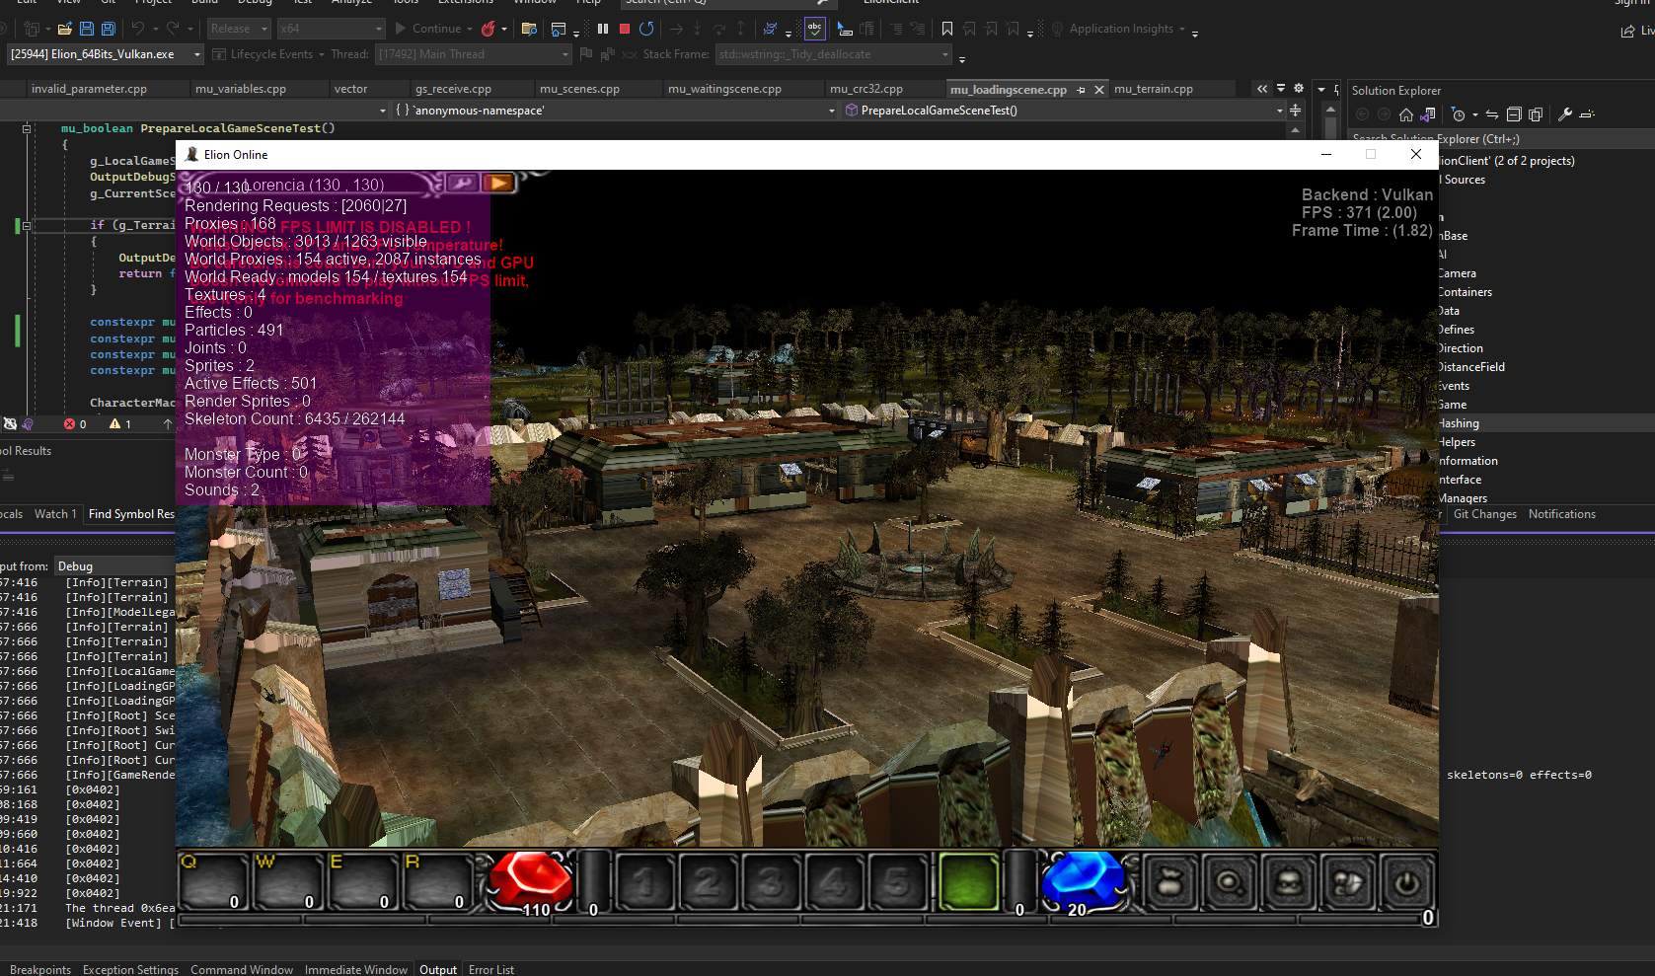Open the Stack Frame dropdown

834,54
